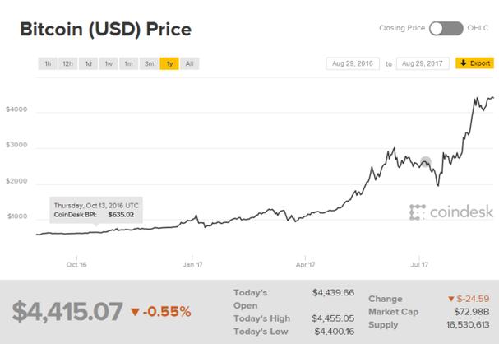Click the OHLC label
The width and height of the screenshot is (499, 344).
pos(478,29)
